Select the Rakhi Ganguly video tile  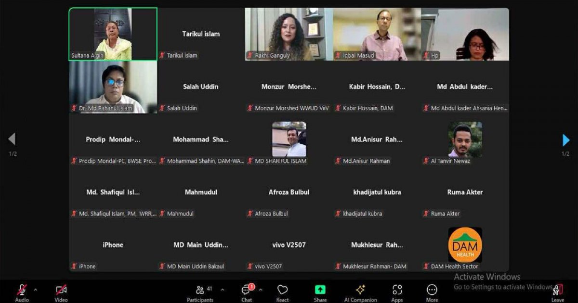pos(289,34)
